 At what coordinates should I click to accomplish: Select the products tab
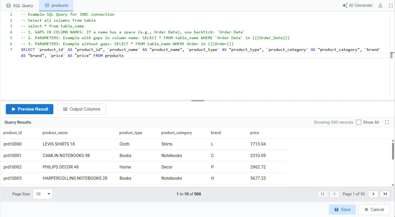(56, 5)
